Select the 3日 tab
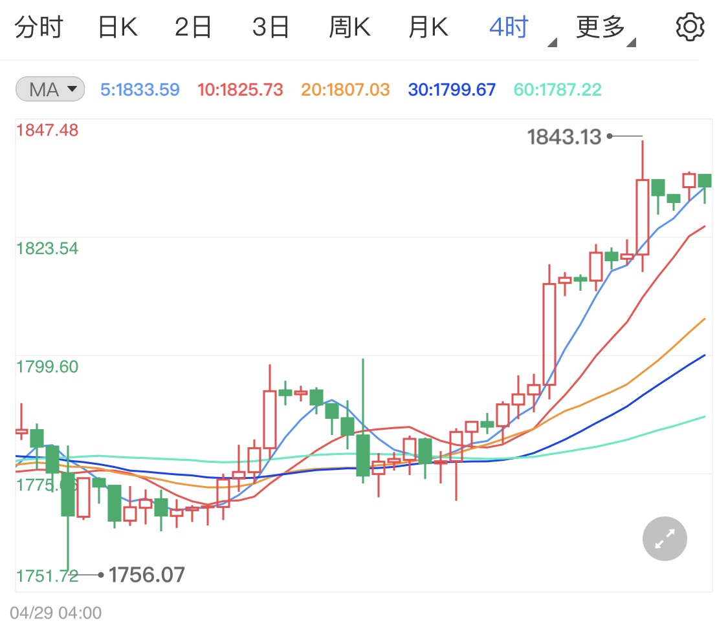 tap(270, 27)
